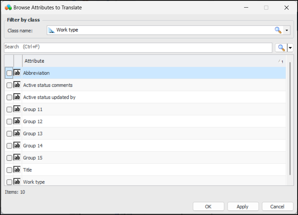Click the 'ab' text icon for Abbreviation

(17, 73)
